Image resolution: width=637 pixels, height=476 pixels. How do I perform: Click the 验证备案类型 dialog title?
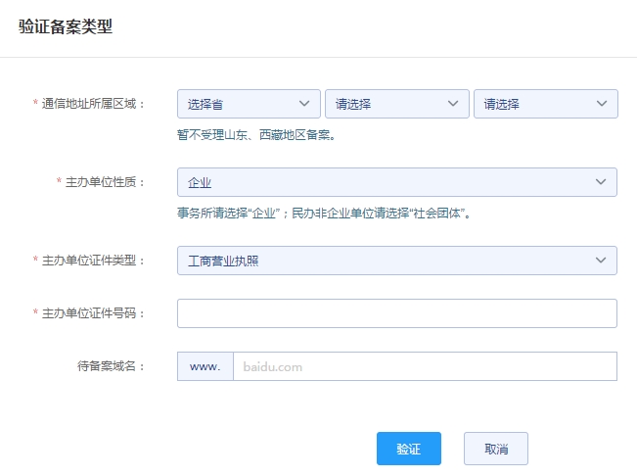pos(66,27)
